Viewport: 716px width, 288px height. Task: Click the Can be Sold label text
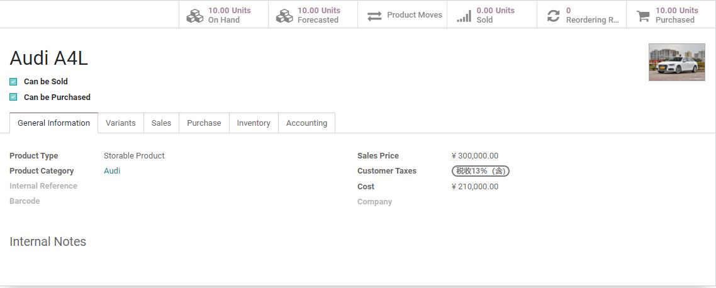(x=46, y=82)
